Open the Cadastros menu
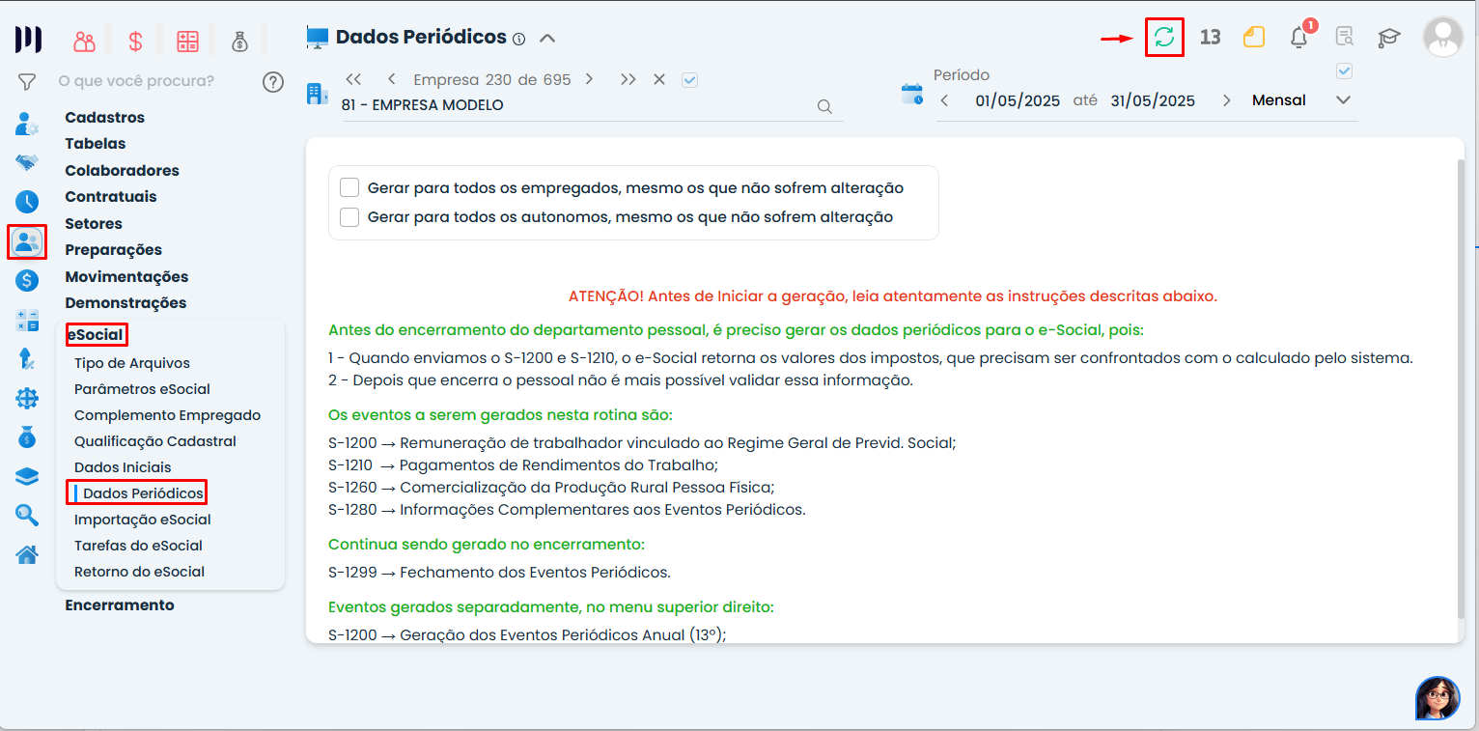 tap(104, 118)
